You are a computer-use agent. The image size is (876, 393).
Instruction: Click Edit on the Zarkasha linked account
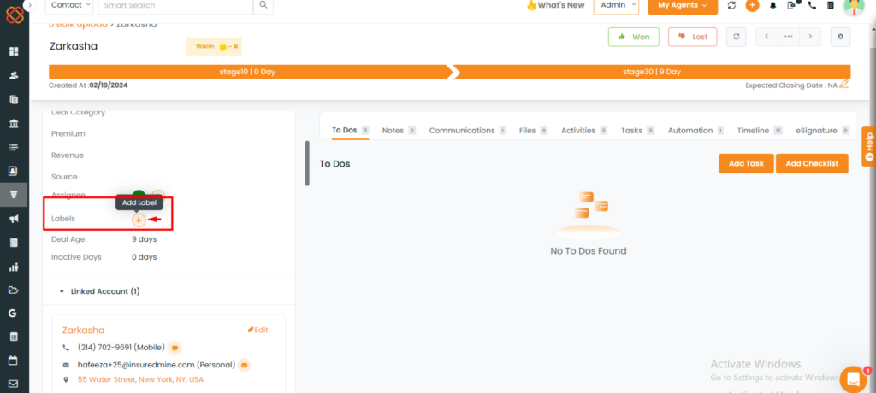point(258,330)
